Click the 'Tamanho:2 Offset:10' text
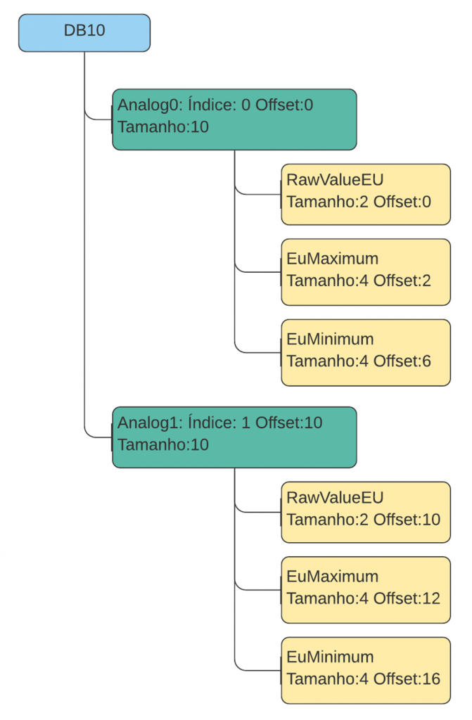472x720 pixels. [x=363, y=520]
